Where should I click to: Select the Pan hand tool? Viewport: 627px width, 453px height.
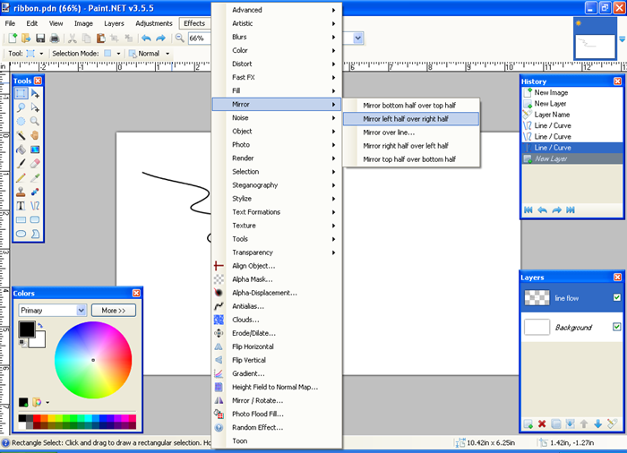[x=35, y=135]
